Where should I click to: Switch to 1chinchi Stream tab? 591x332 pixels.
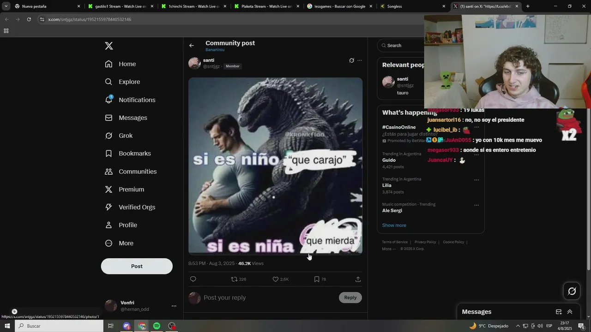coord(193,6)
